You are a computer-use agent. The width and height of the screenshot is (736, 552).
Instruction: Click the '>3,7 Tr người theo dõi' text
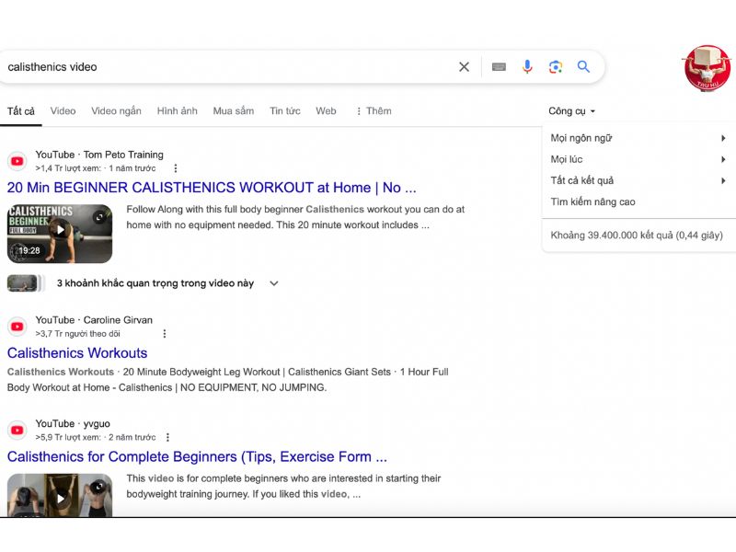(77, 334)
